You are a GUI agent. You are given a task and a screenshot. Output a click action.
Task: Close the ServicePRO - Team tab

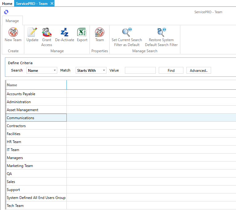(x=52, y=3)
